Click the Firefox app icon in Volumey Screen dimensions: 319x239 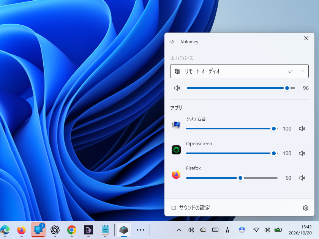(176, 175)
